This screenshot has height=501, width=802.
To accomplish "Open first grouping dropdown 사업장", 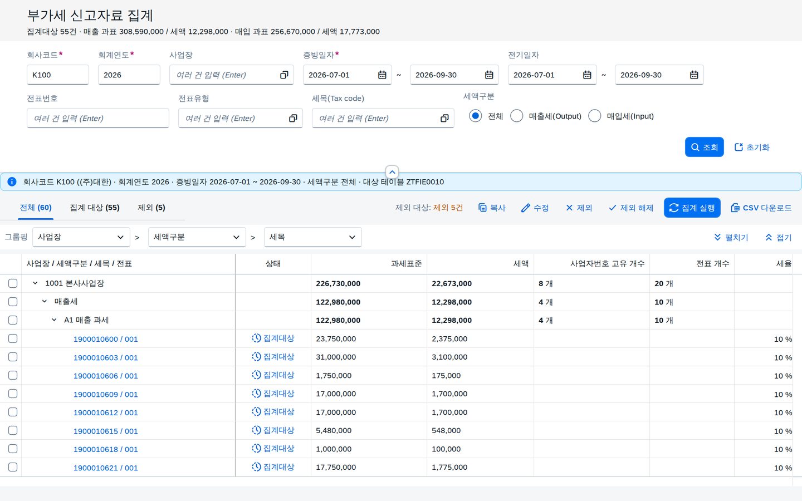I will (x=81, y=237).
